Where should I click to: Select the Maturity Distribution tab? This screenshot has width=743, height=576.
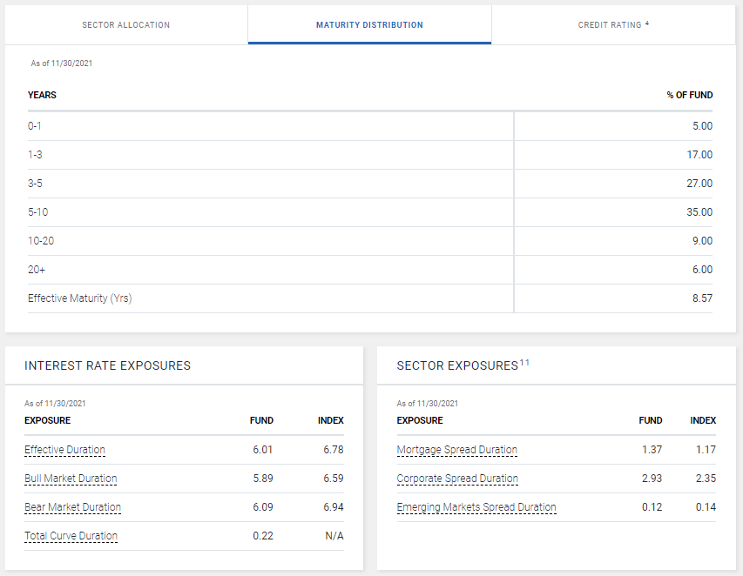[369, 25]
